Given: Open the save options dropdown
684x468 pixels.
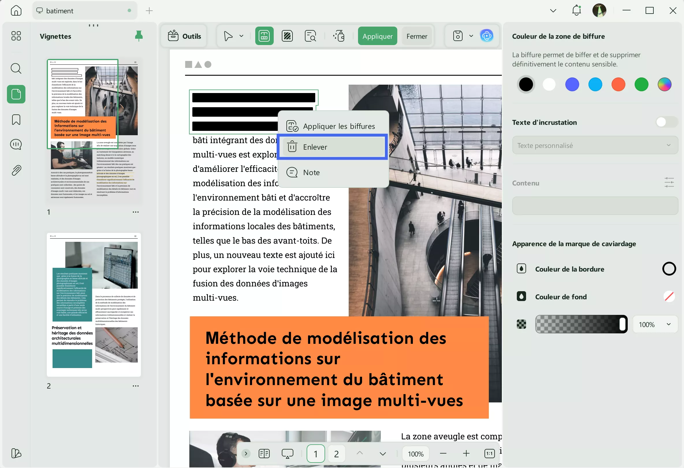Looking at the screenshot, I should point(471,36).
